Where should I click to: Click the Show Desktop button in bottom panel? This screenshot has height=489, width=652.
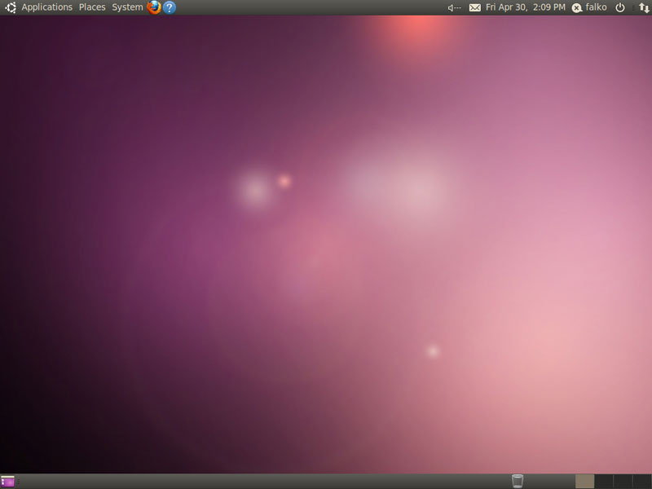pos(7,482)
